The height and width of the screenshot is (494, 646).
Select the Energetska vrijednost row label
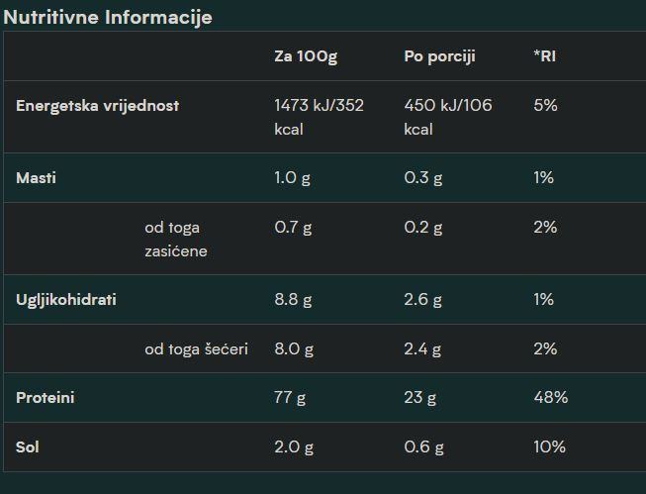[x=97, y=106]
